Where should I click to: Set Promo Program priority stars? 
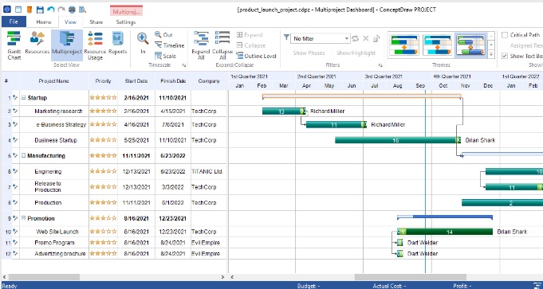tap(103, 242)
